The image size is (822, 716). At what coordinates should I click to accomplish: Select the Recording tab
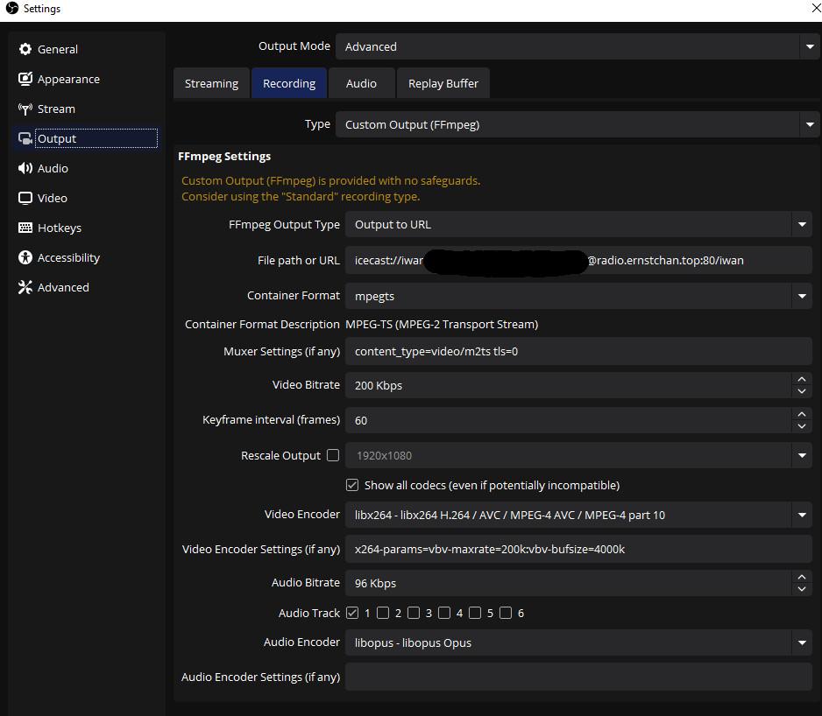tap(289, 83)
